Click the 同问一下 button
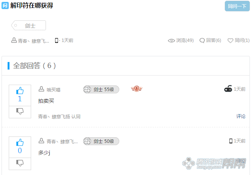Screen dimensions: 251x175 pyautogui.click(x=237, y=6)
